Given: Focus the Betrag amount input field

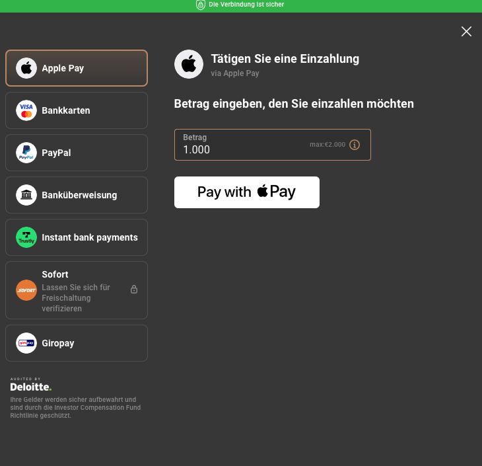Looking at the screenshot, I should point(273,145).
